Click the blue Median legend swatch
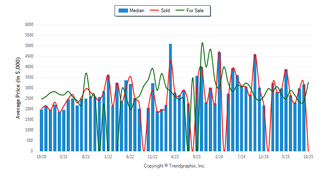325x176 pixels. pyautogui.click(x=123, y=11)
